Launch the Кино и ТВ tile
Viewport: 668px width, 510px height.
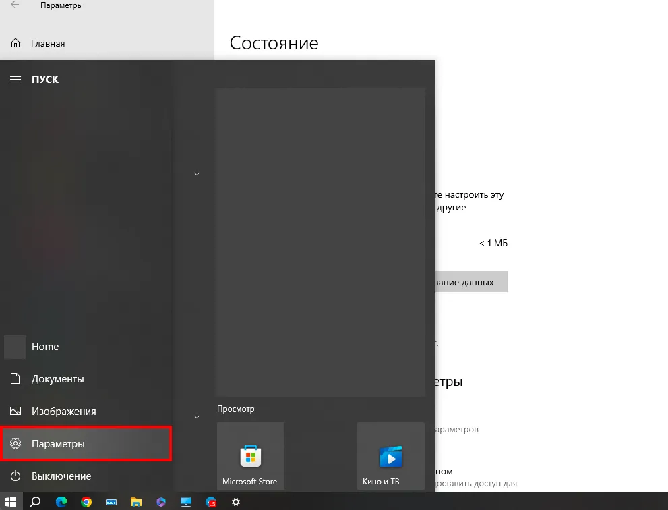pos(391,456)
